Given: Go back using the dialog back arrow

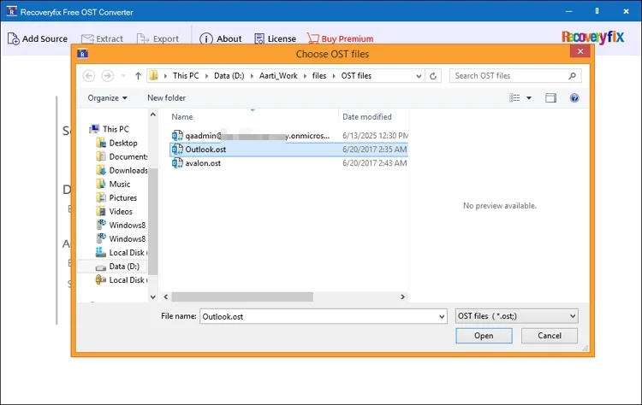Looking at the screenshot, I should (89, 75).
